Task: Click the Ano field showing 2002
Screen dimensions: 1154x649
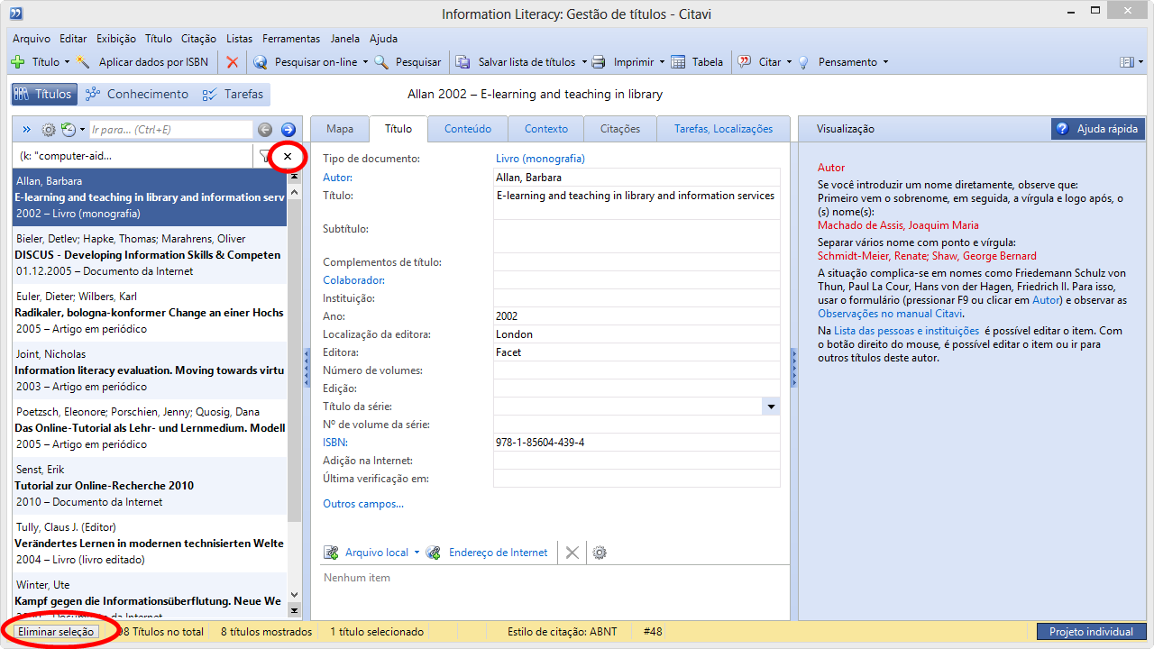Action: tap(637, 316)
